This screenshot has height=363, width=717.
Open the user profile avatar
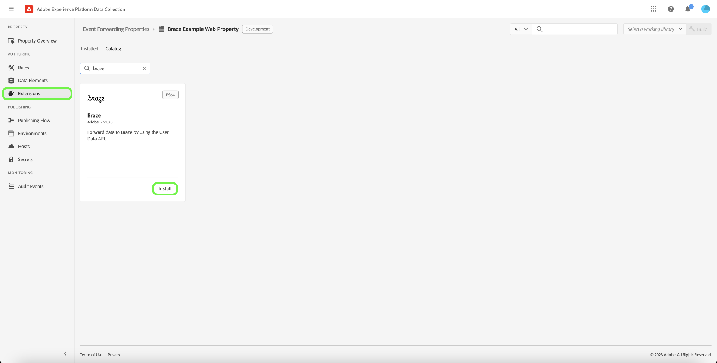point(705,9)
